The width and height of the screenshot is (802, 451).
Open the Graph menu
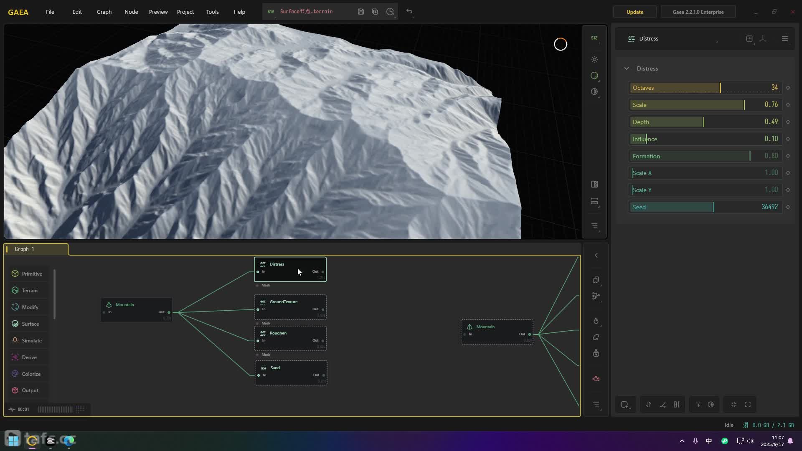pos(104,12)
